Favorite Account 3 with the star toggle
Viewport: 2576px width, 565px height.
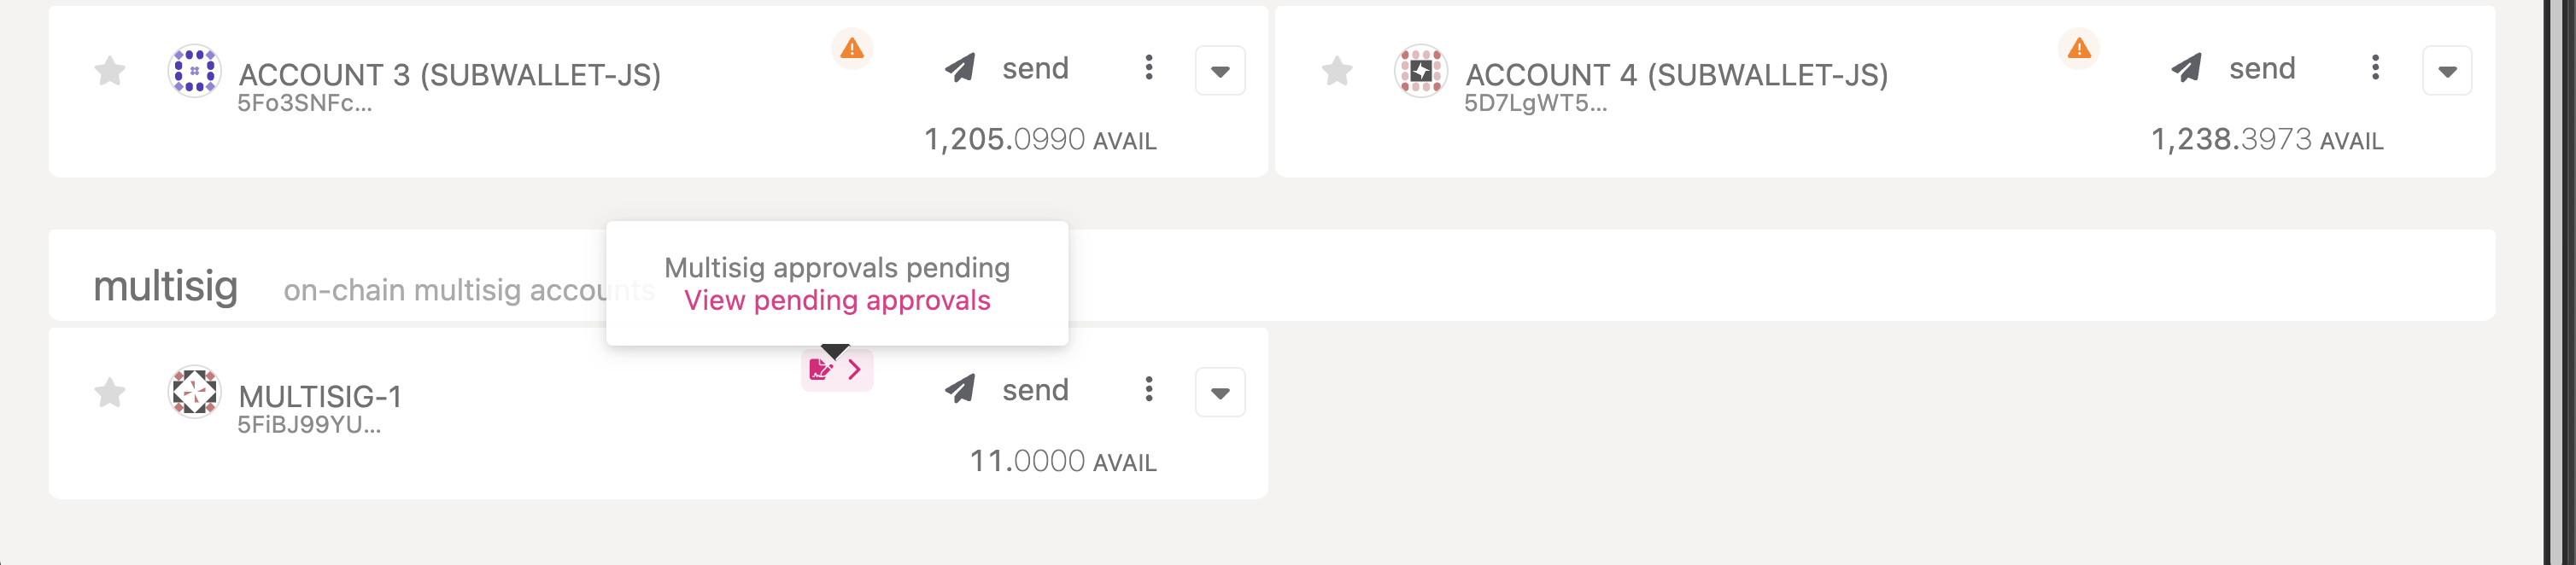[x=110, y=71]
